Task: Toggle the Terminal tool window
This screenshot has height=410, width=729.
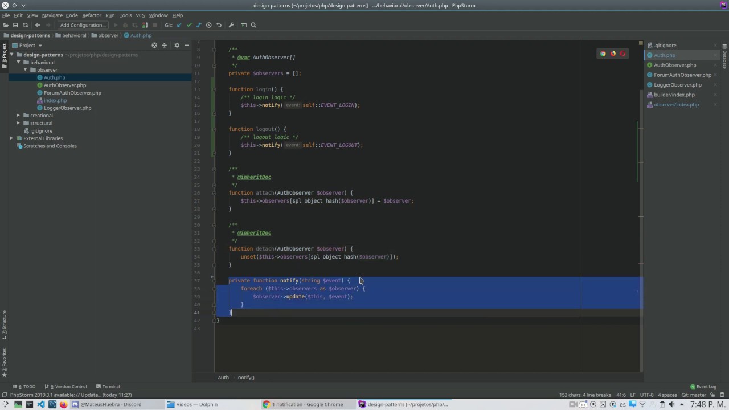Action: tap(108, 387)
